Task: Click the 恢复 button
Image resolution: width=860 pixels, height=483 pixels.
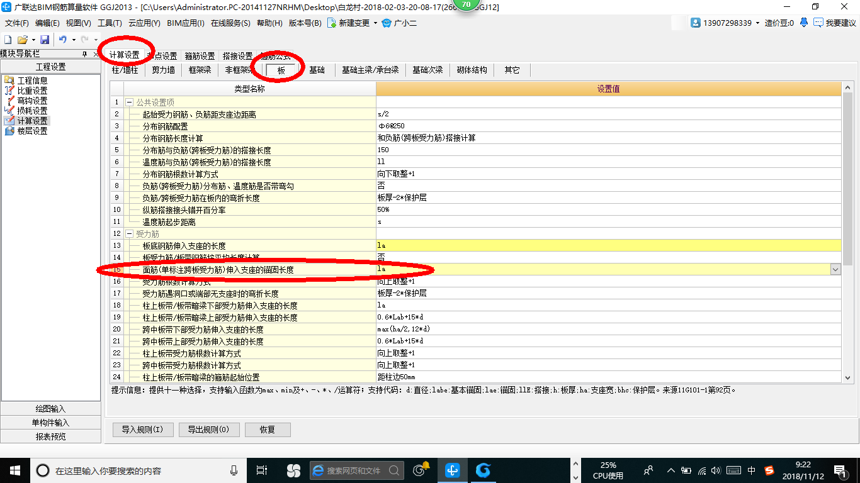Action: [x=268, y=430]
